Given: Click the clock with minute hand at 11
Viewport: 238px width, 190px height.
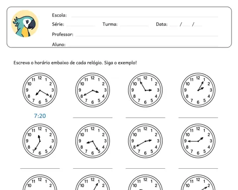Looking at the screenshot, I should pyautogui.click(x=145, y=90).
